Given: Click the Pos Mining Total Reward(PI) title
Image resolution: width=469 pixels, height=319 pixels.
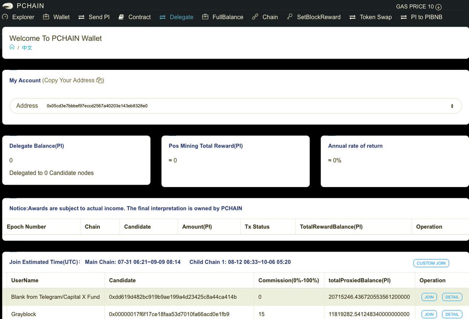Looking at the screenshot, I should click(x=206, y=146).
